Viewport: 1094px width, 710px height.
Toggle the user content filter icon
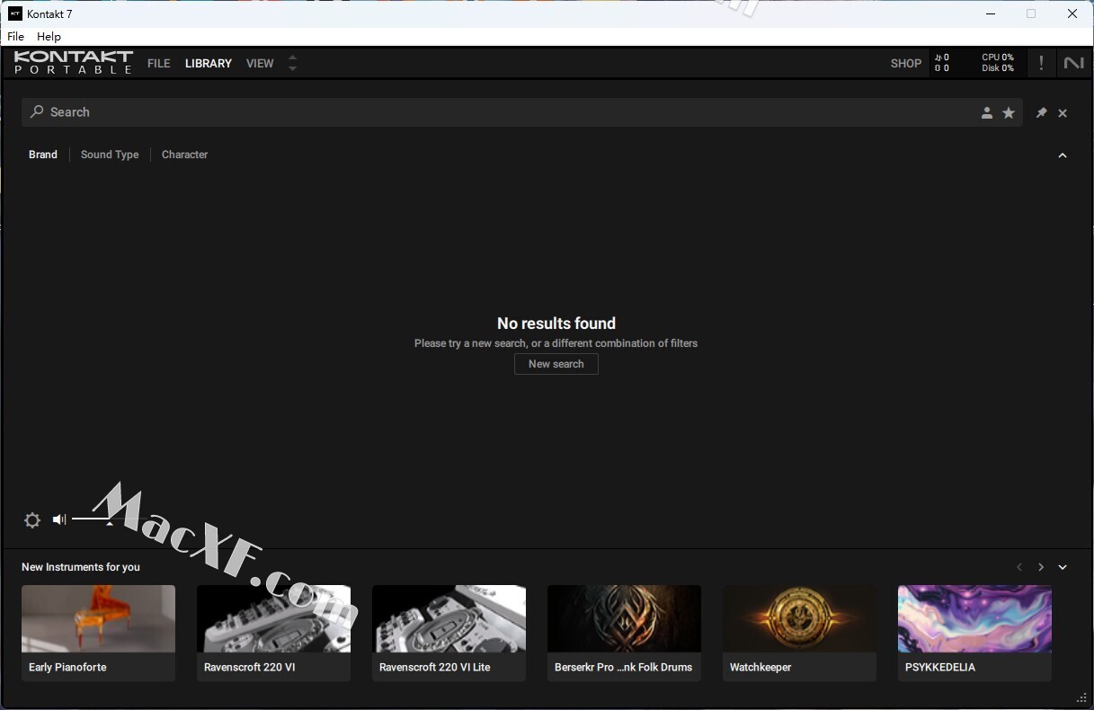pos(986,112)
